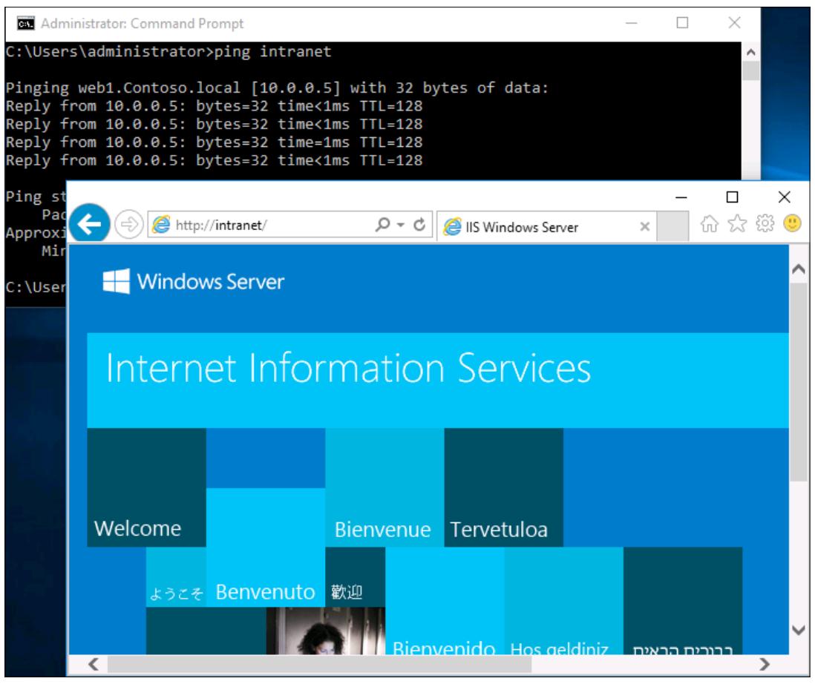The height and width of the screenshot is (684, 815).
Task: Click the 'Pinging web1.Contoso.local' line
Action: [x=277, y=88]
